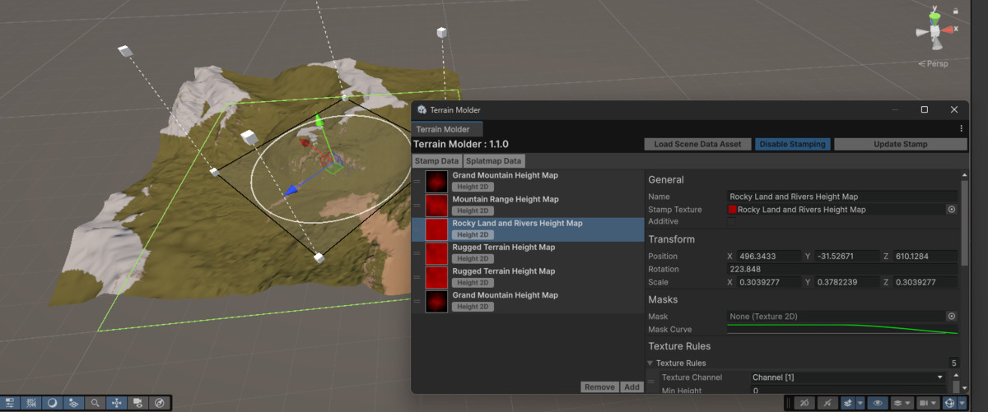Image resolution: width=988 pixels, height=412 pixels.
Task: Click the Min Height value field
Action: tap(848, 391)
